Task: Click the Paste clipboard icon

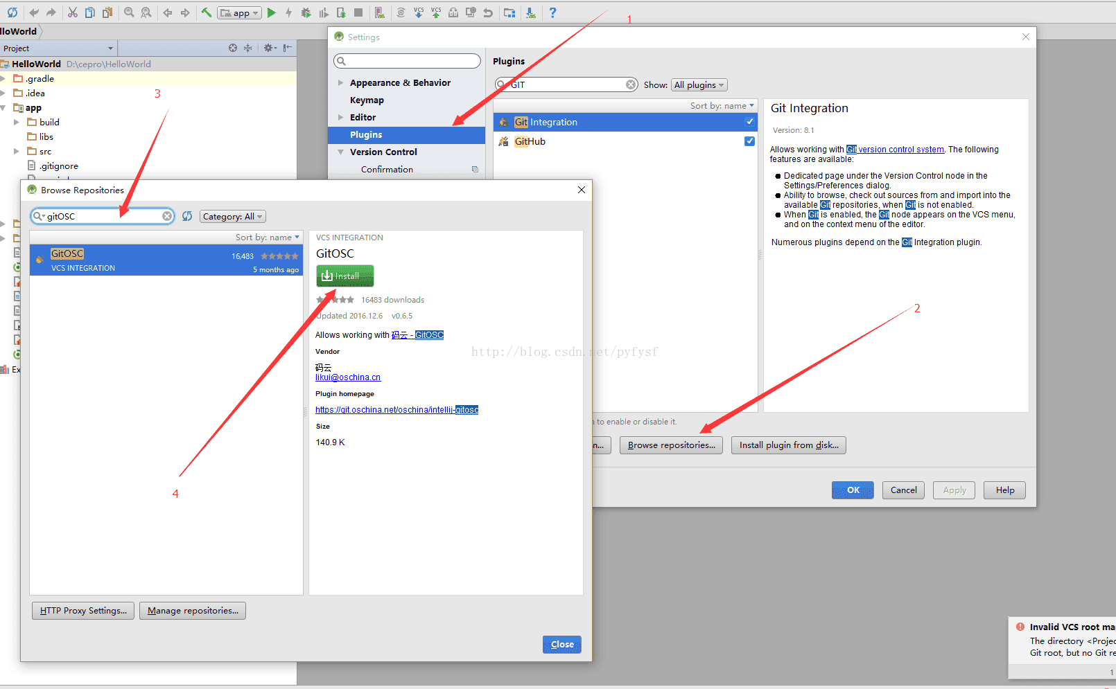Action: [x=107, y=12]
